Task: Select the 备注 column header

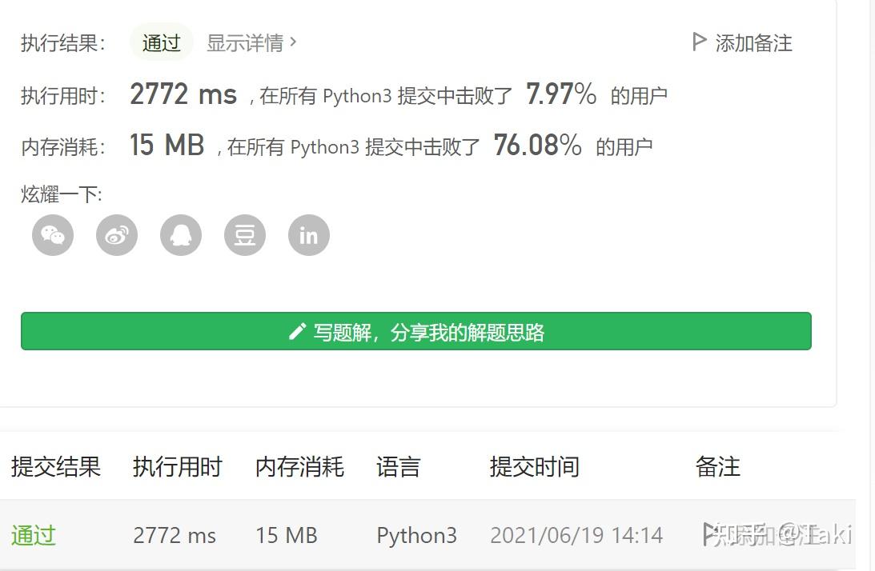Action: (x=717, y=466)
